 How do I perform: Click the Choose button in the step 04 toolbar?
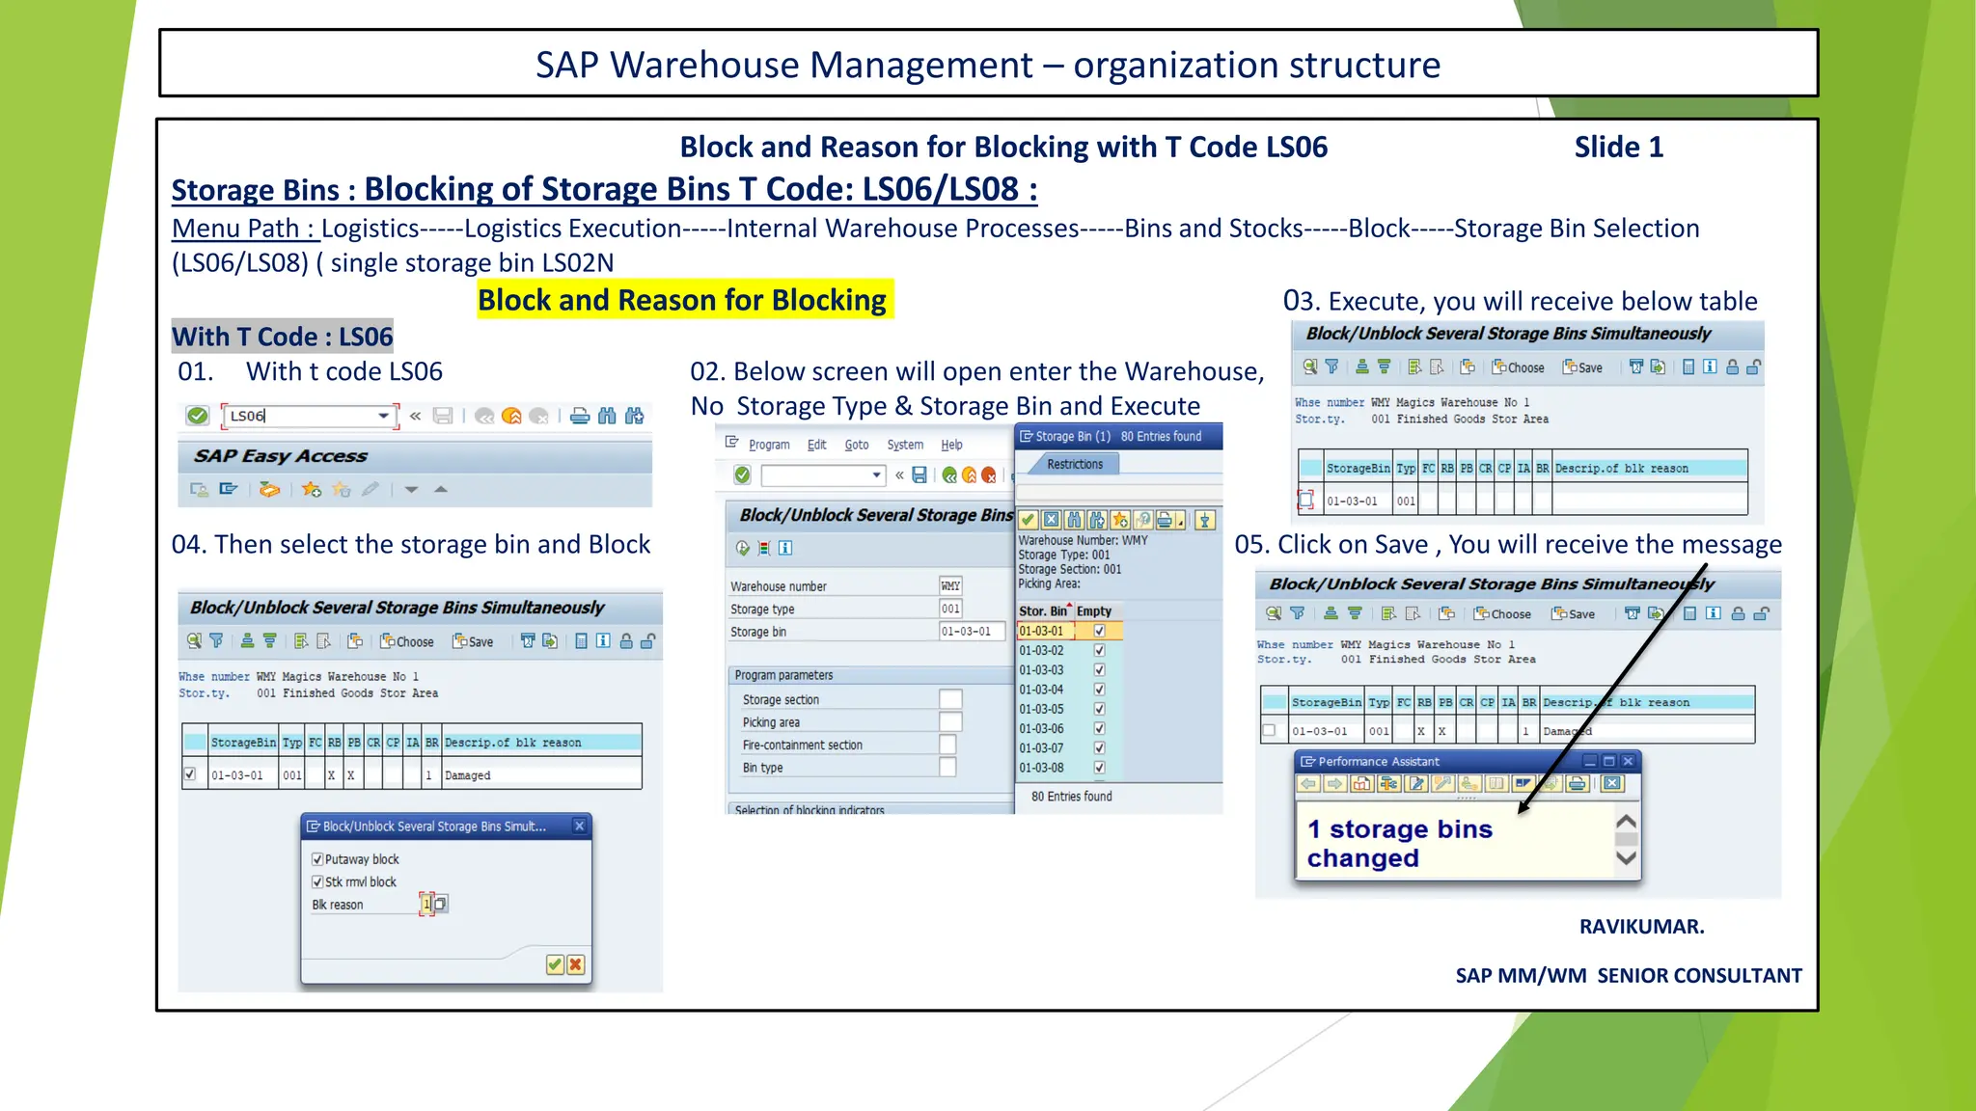coord(407,641)
